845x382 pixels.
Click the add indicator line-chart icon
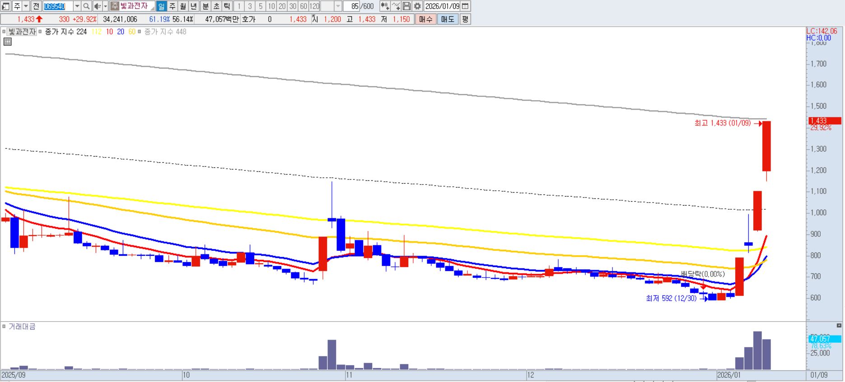396,6
